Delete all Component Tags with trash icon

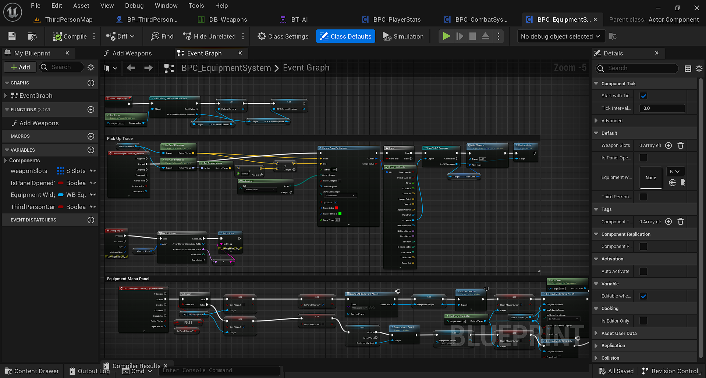click(x=681, y=222)
